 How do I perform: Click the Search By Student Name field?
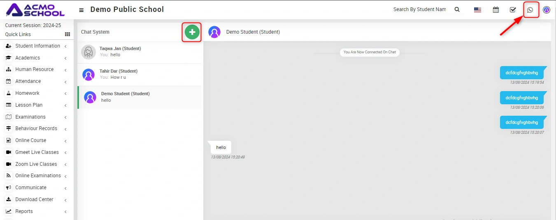point(420,9)
